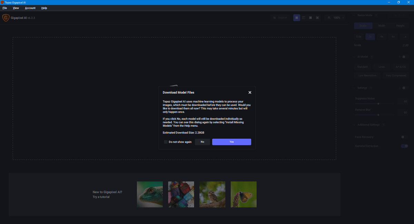
Task: Select the Low Resolution AI model
Action: [367, 75]
